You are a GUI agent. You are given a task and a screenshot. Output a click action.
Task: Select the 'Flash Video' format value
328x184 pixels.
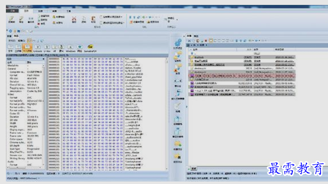point(33,75)
